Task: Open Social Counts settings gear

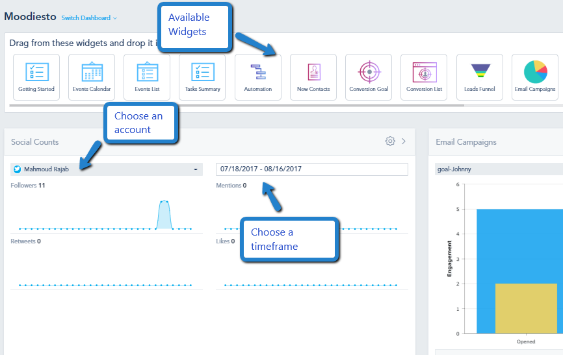Action: point(390,141)
